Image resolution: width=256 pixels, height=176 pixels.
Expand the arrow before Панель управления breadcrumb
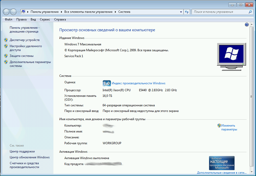(28, 12)
